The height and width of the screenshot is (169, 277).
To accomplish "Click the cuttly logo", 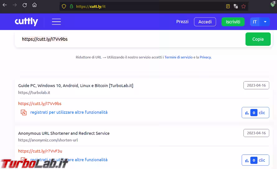I will tap(26, 22).
